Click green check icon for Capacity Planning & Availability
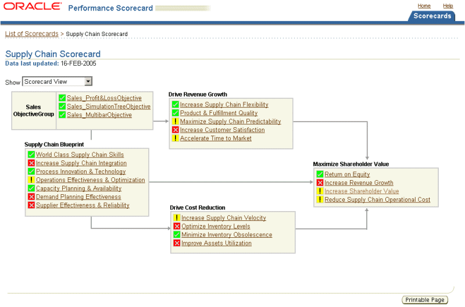The width and height of the screenshot is (465, 307). tap(31, 188)
